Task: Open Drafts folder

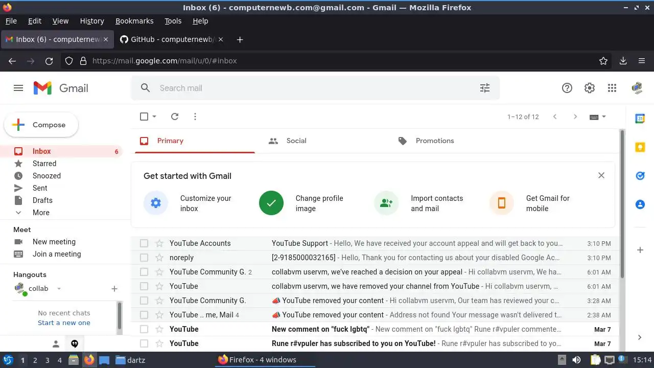Action: coord(42,200)
